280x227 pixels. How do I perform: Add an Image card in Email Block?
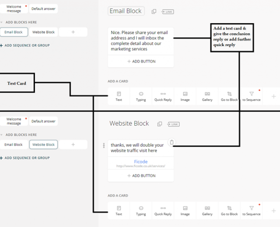(185, 96)
